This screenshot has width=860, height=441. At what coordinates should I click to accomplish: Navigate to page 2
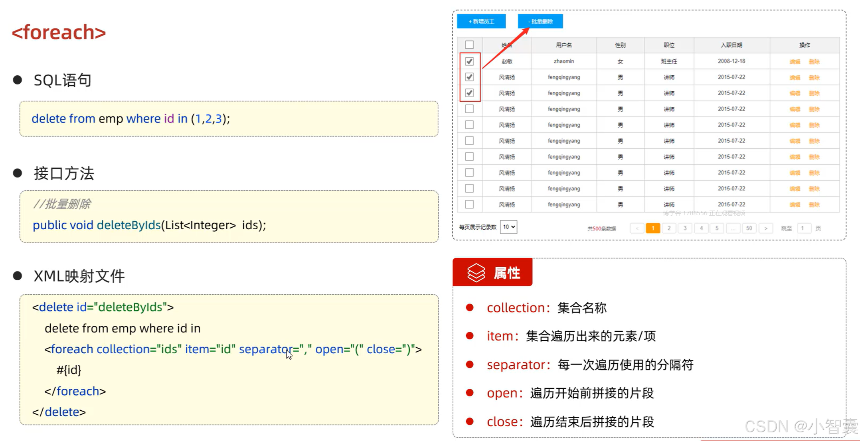click(669, 228)
